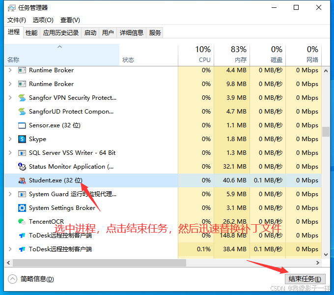The width and height of the screenshot is (334, 295).
Task: Select the TencentOCR process name
Action: [x=47, y=222]
